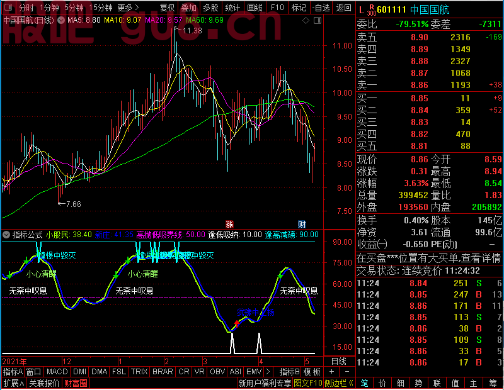
Task: Click the 日线 period label by the time axis
Action: tap(339, 362)
